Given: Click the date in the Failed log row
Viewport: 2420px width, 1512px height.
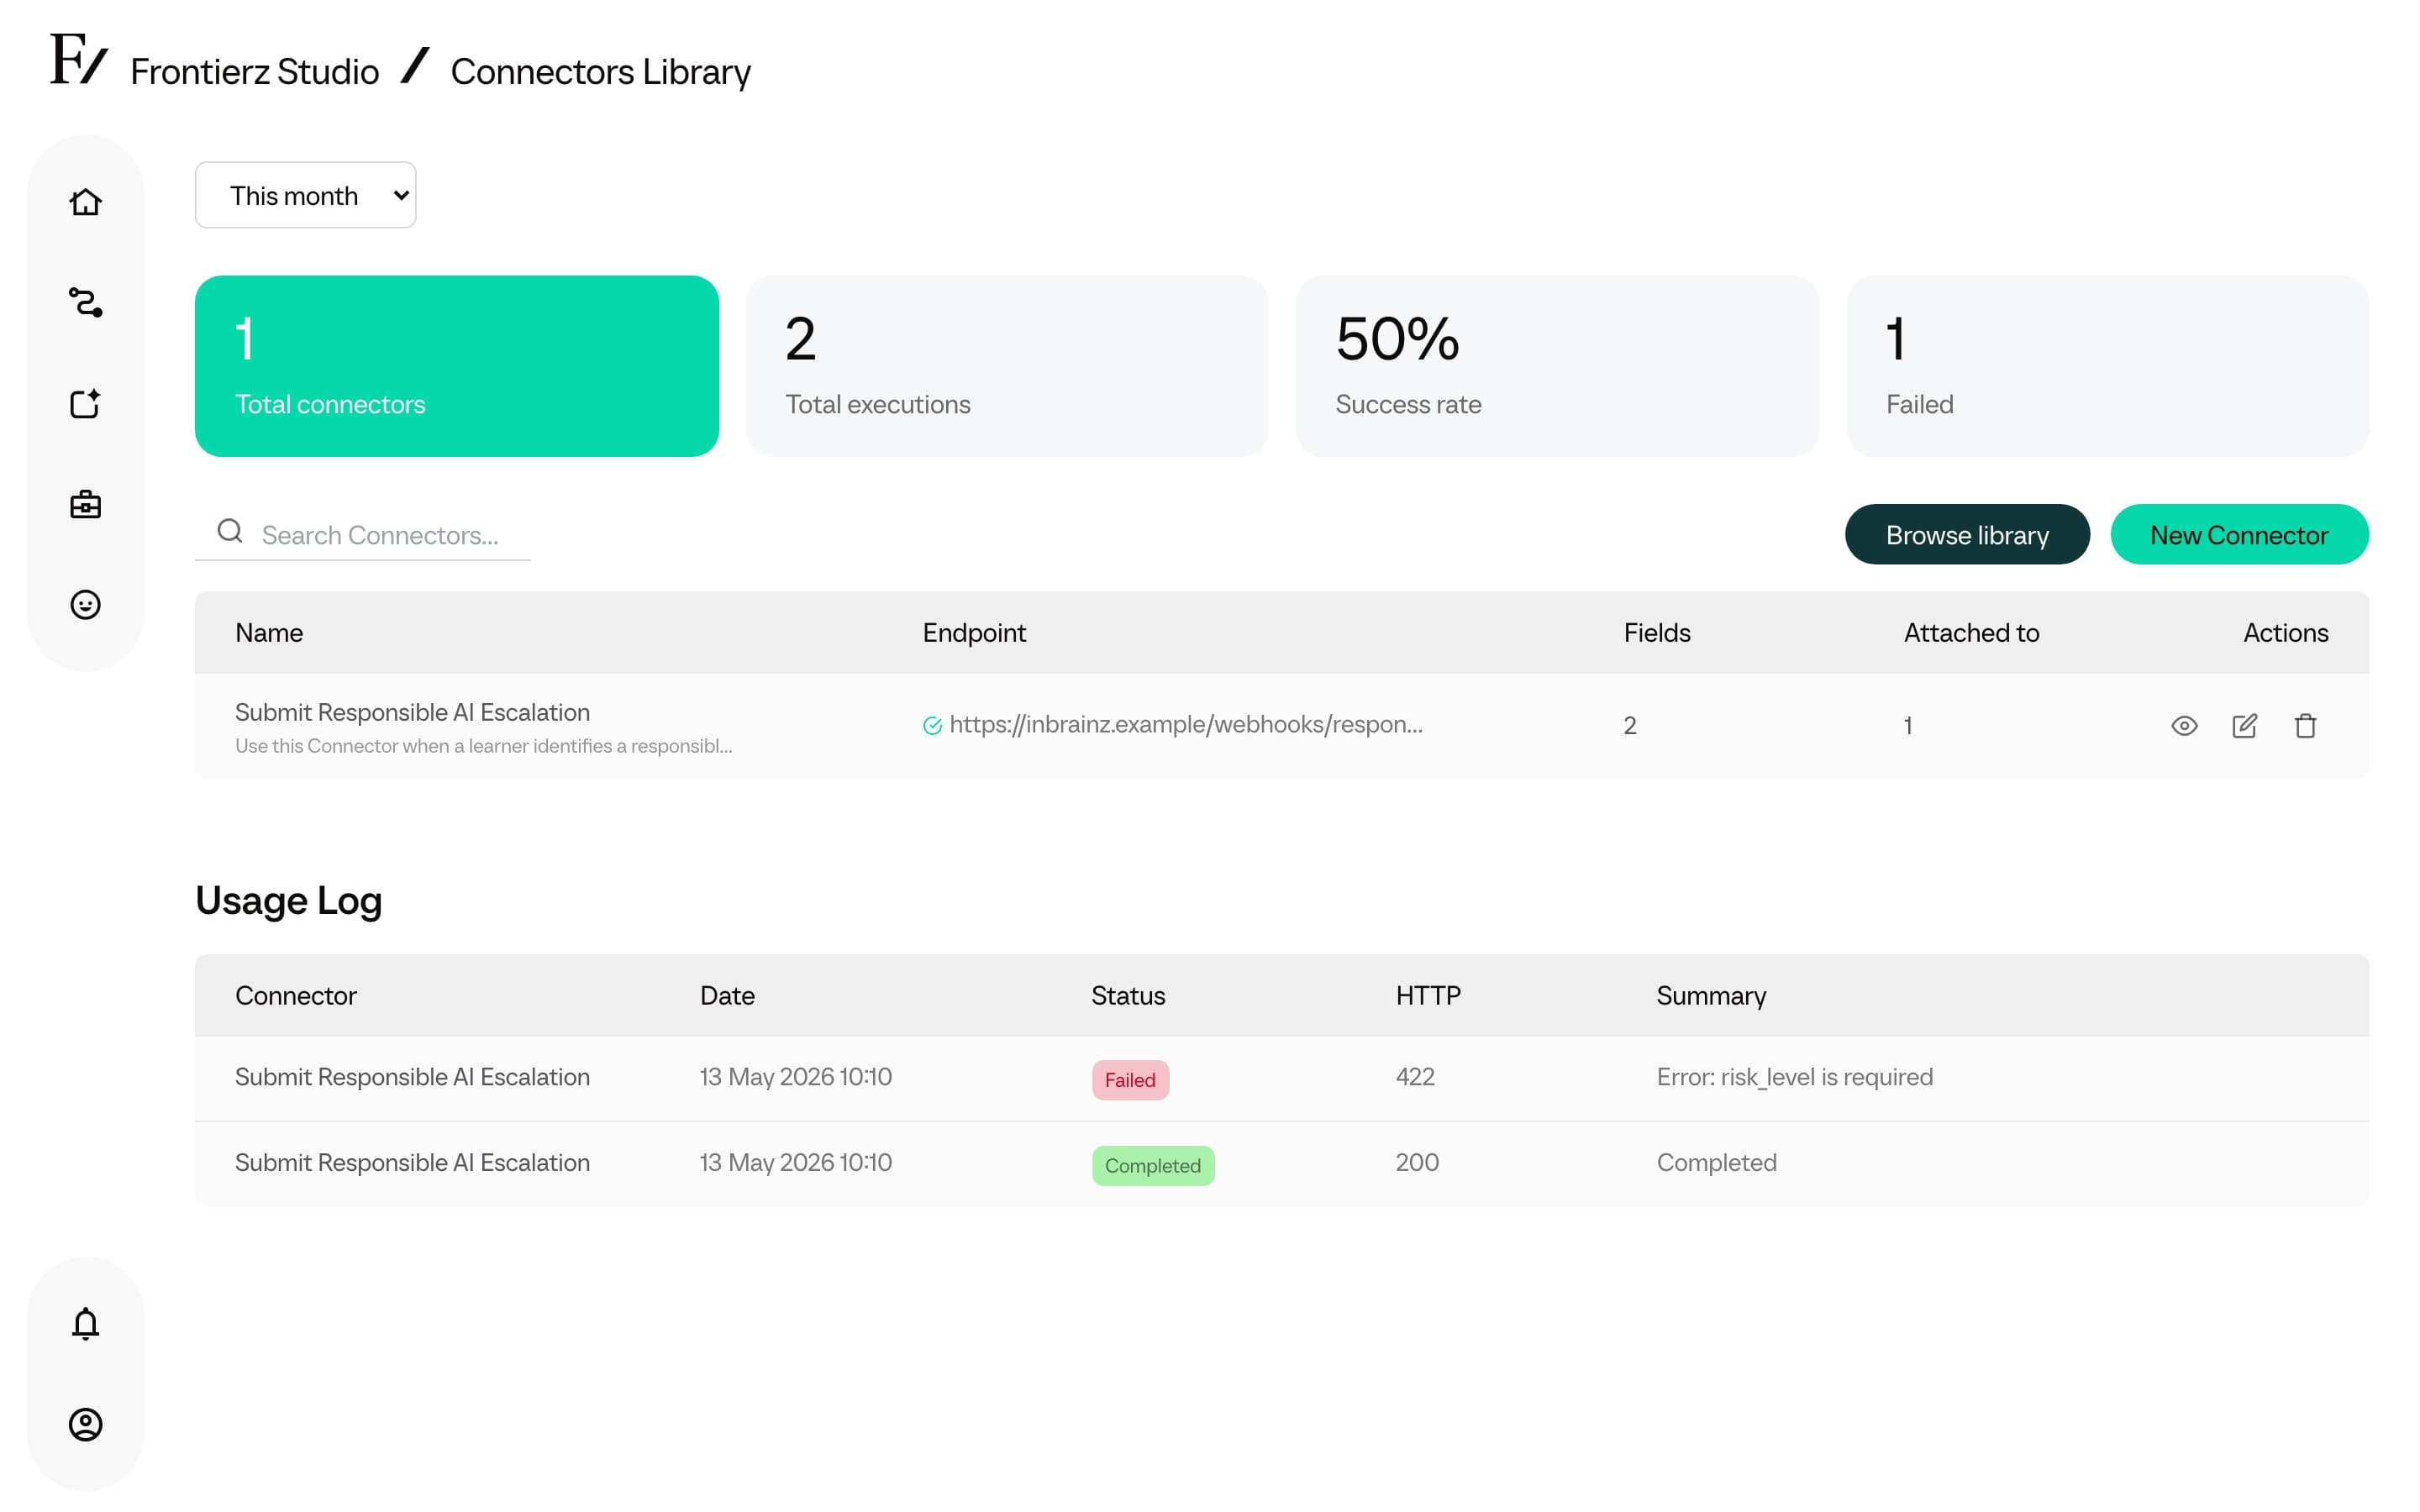Looking at the screenshot, I should [795, 1077].
